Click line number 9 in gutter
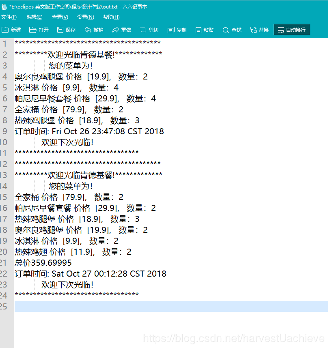The image size is (328, 348). pyautogui.click(x=4, y=131)
